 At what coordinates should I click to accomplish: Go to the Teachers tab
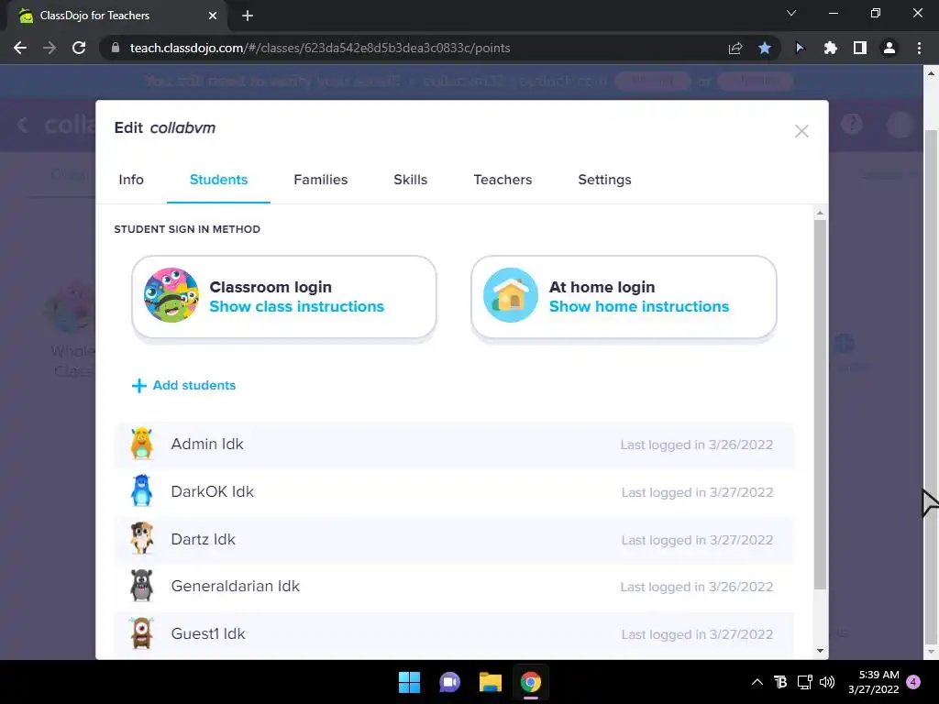pos(503,180)
